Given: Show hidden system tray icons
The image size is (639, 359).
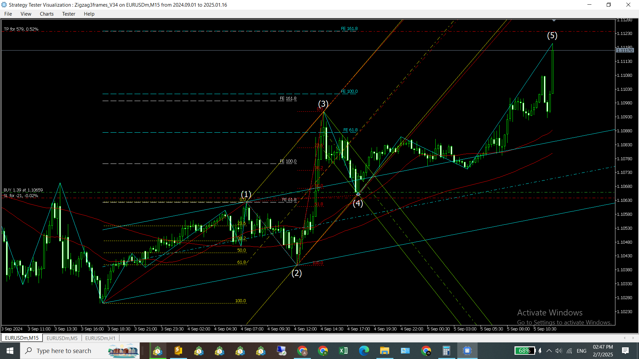Looking at the screenshot, I should click(x=549, y=351).
